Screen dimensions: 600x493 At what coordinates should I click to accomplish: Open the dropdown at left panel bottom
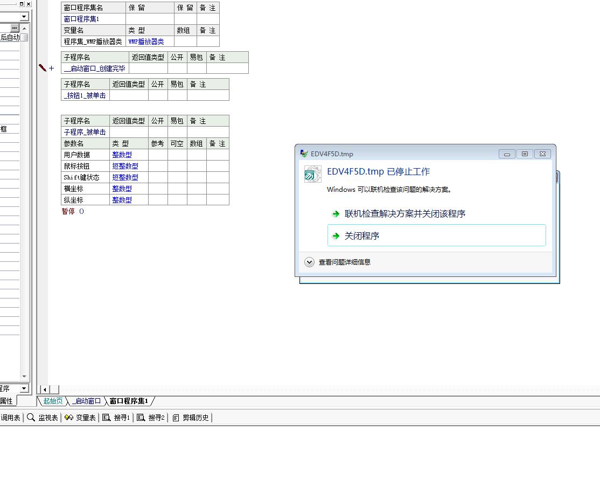tap(24, 388)
